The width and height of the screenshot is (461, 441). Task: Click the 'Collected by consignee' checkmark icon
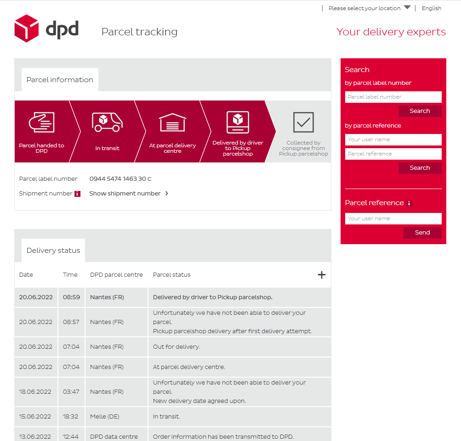click(303, 122)
